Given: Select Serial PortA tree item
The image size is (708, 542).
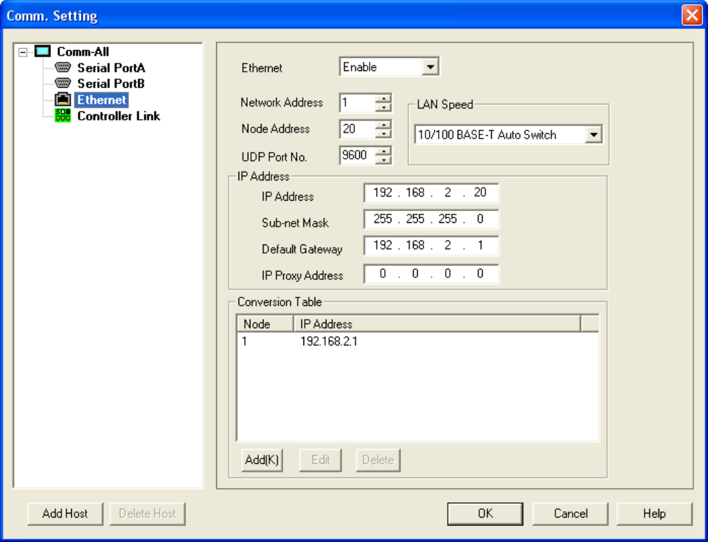Looking at the screenshot, I should point(111,68).
